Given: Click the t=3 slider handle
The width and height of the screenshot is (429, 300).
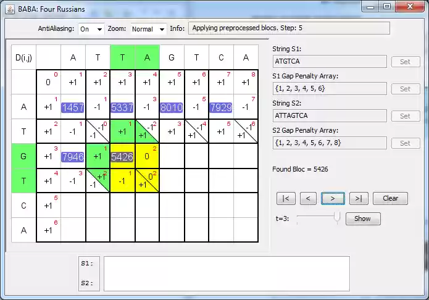Looking at the screenshot, I should tap(337, 217).
